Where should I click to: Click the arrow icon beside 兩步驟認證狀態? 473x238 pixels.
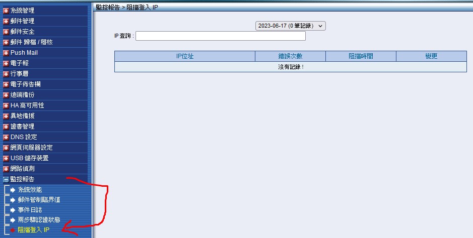click(x=13, y=220)
